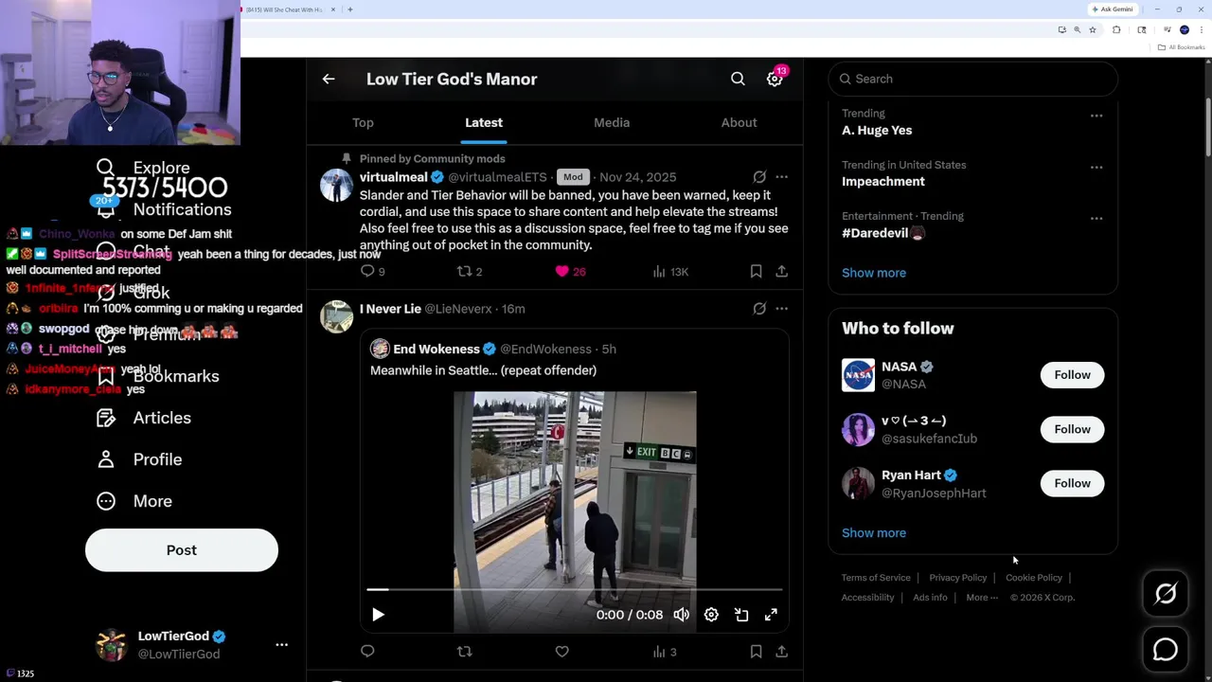This screenshot has height=682, width=1212.
Task: Go back using the arrow beside Low Tier God's Manor
Action: pos(329,80)
